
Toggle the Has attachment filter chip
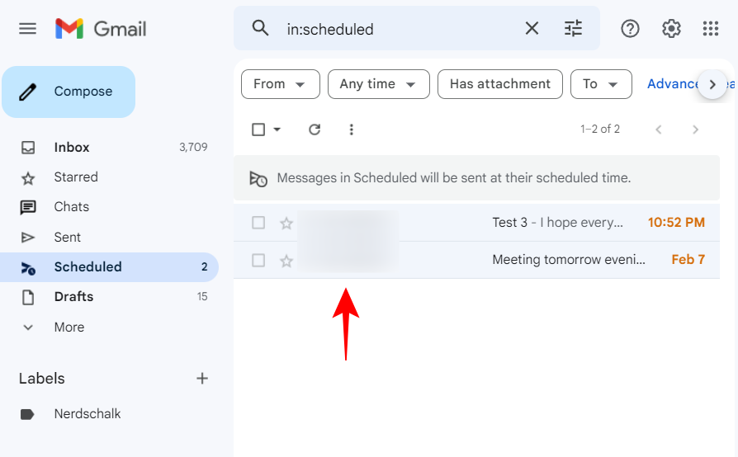(499, 84)
